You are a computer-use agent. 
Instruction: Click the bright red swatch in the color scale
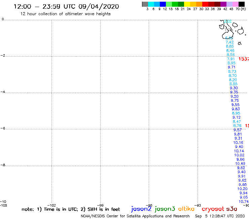pos(205,4)
